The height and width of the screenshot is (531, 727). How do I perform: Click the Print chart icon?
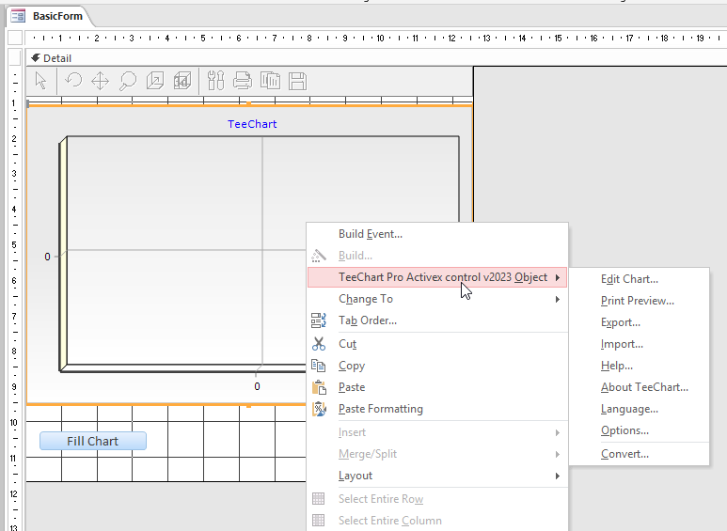[x=243, y=81]
